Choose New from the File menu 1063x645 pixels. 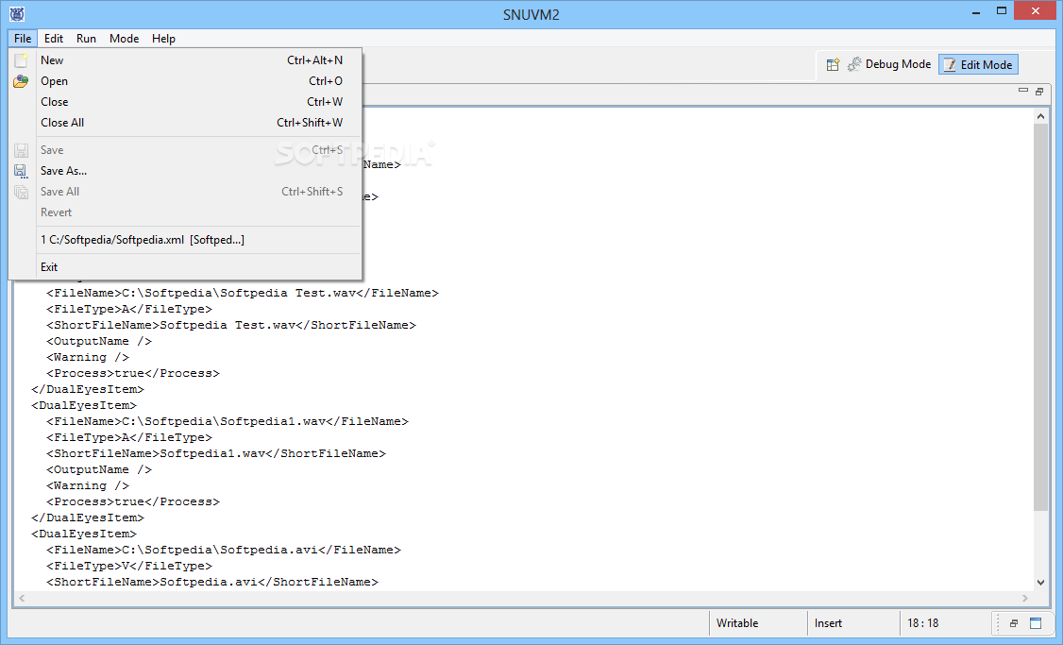185,60
